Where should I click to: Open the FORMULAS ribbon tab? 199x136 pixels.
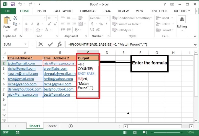coord(88,11)
